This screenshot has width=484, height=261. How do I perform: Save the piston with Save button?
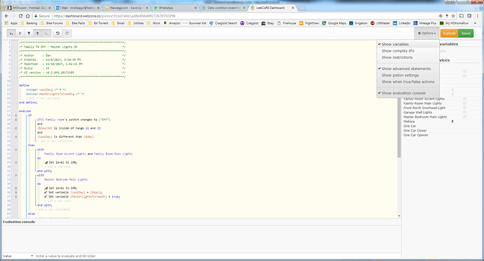point(466,34)
